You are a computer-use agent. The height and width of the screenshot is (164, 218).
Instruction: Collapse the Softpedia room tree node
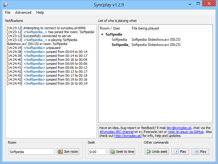point(102,34)
